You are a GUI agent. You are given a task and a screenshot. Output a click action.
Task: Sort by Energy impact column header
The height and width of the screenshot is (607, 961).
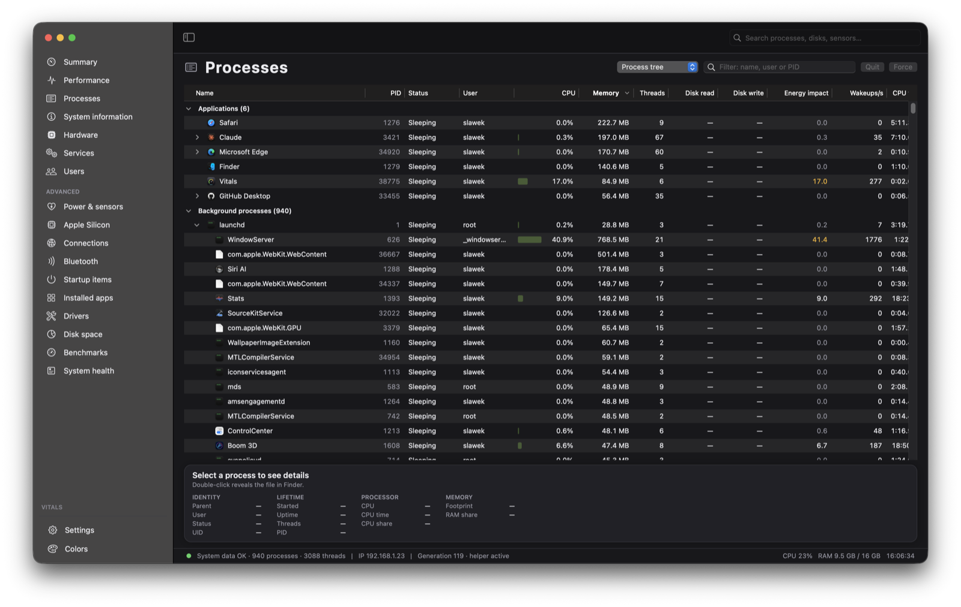coord(806,93)
